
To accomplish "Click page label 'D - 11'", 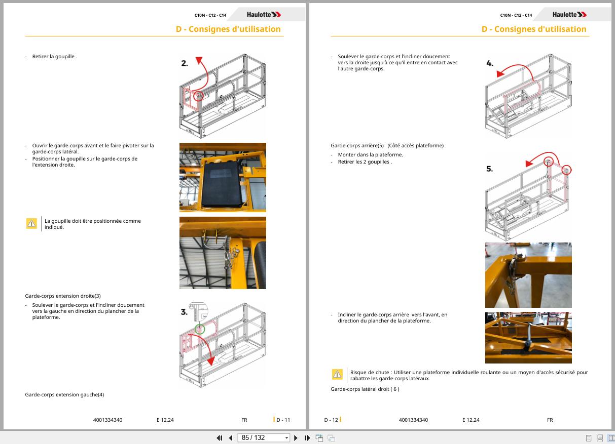I will tap(283, 420).
